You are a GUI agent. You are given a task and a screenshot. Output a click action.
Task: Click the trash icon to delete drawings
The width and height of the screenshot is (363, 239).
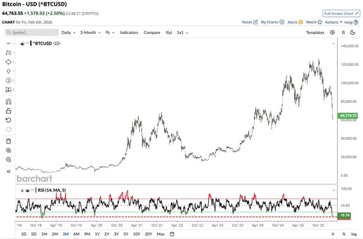coord(8,141)
